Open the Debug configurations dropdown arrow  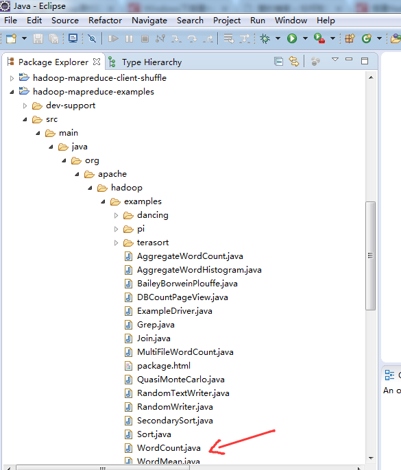[x=278, y=38]
